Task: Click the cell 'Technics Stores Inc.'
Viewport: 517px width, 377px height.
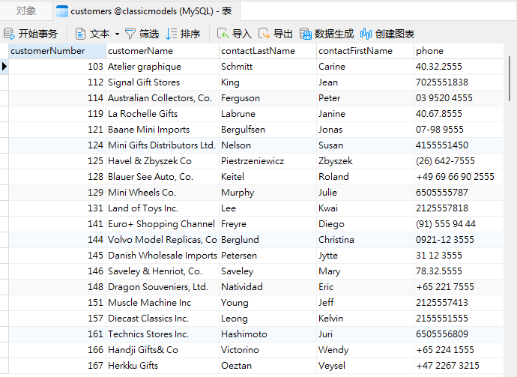Action: (163, 334)
